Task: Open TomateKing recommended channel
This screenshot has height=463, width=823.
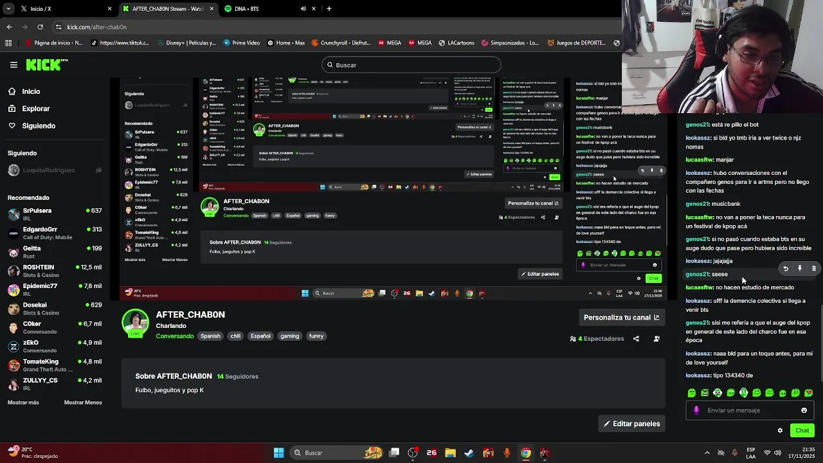Action: point(55,365)
